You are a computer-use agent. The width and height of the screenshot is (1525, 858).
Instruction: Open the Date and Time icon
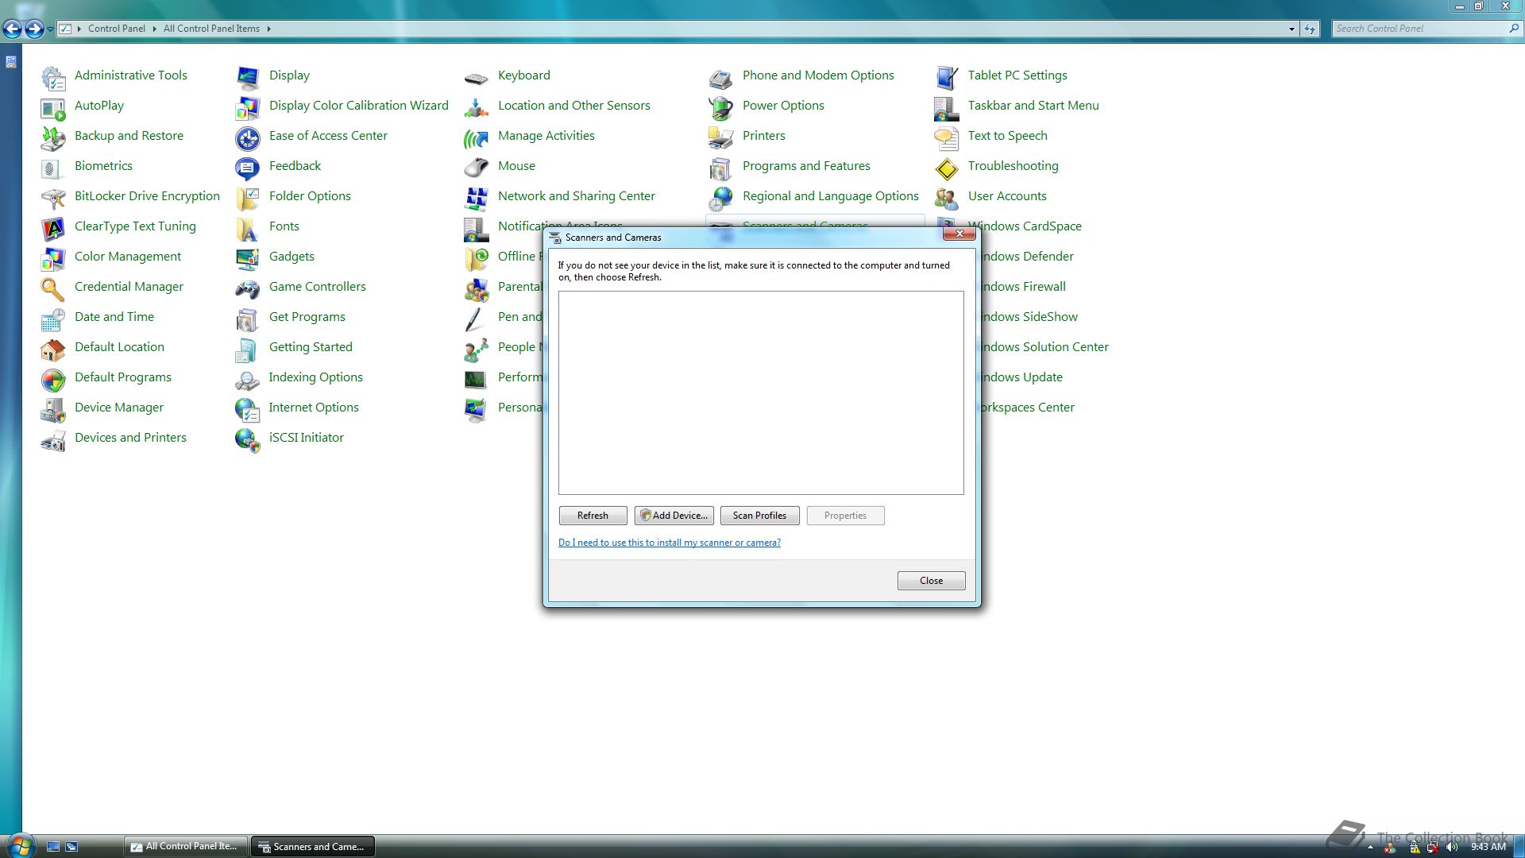pyautogui.click(x=53, y=319)
